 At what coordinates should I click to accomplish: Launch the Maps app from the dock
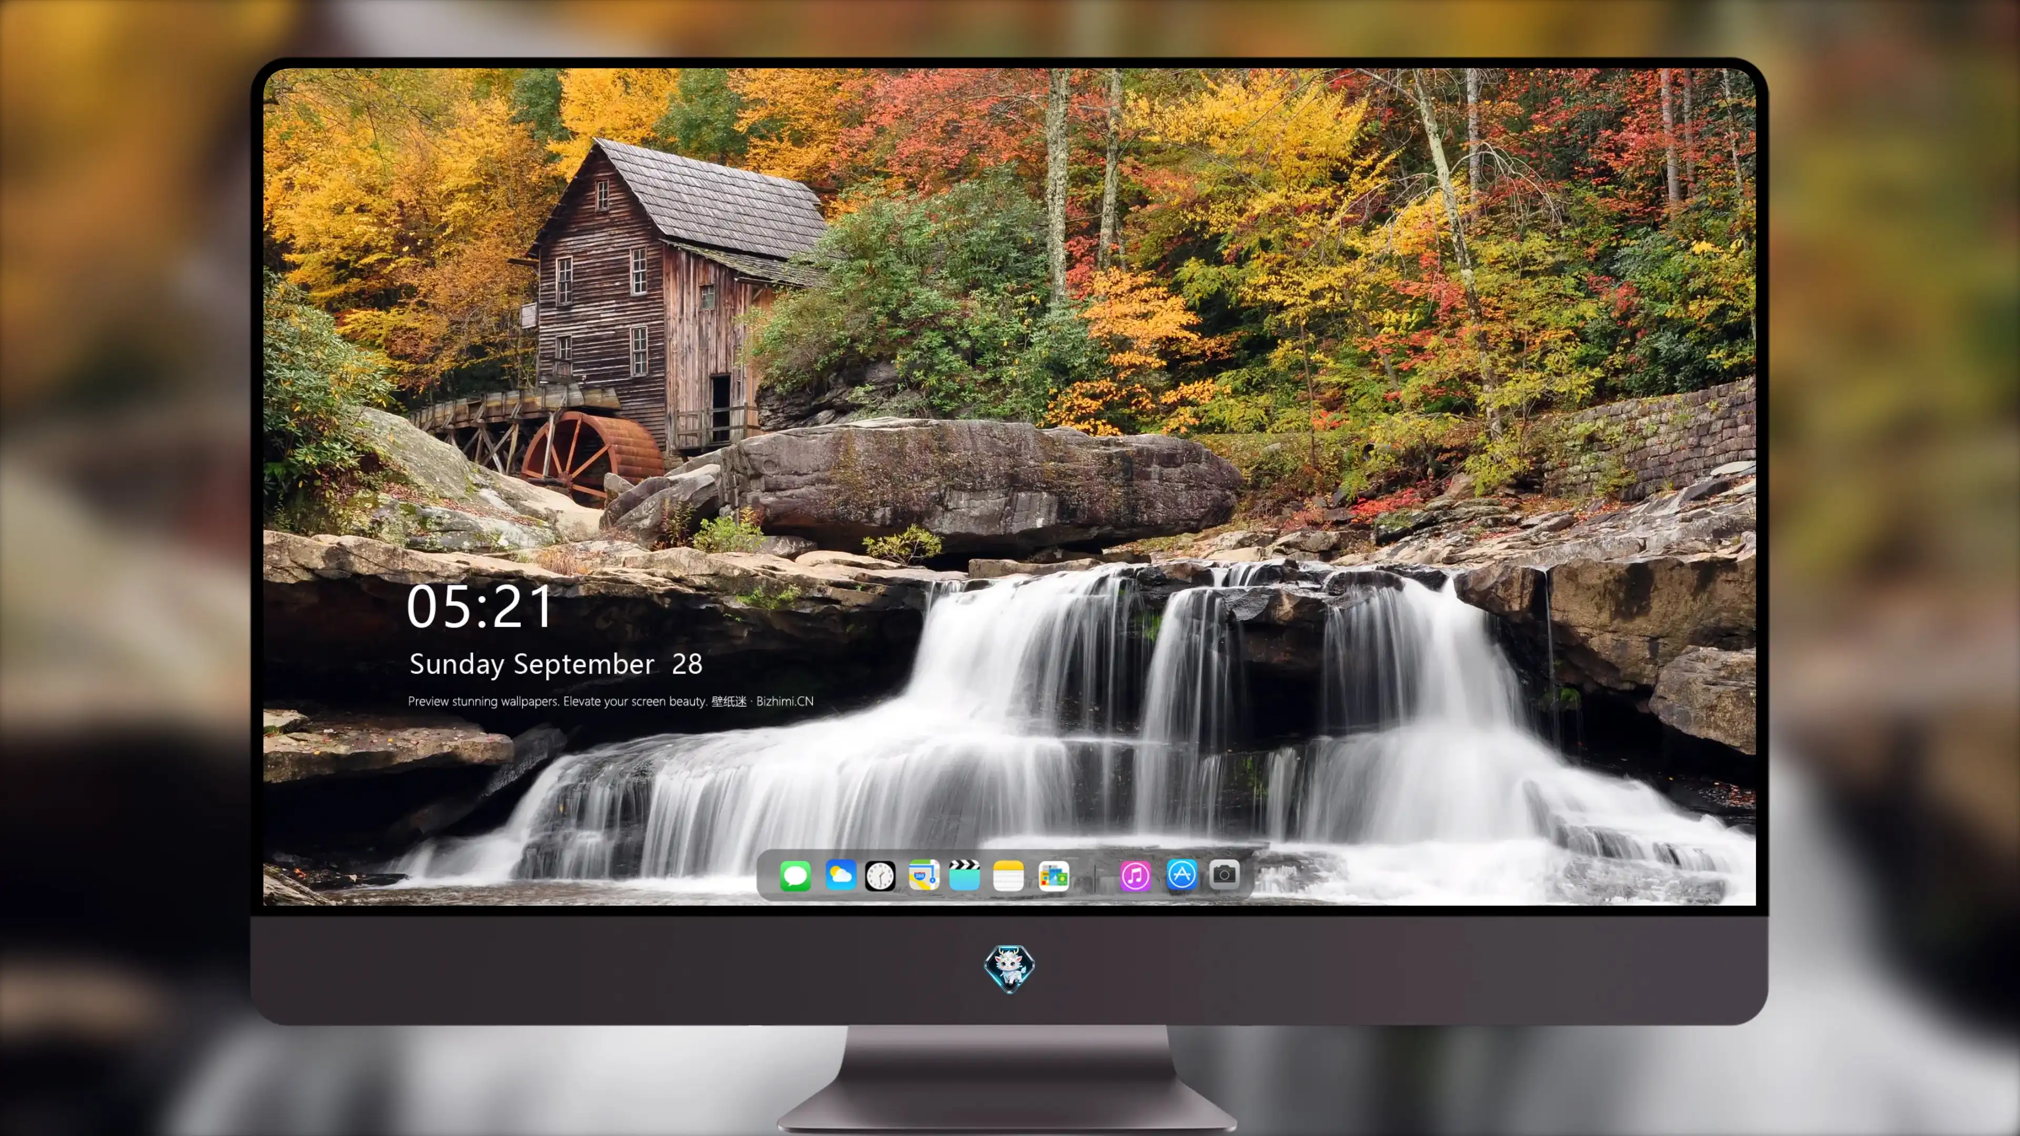[x=924, y=875]
